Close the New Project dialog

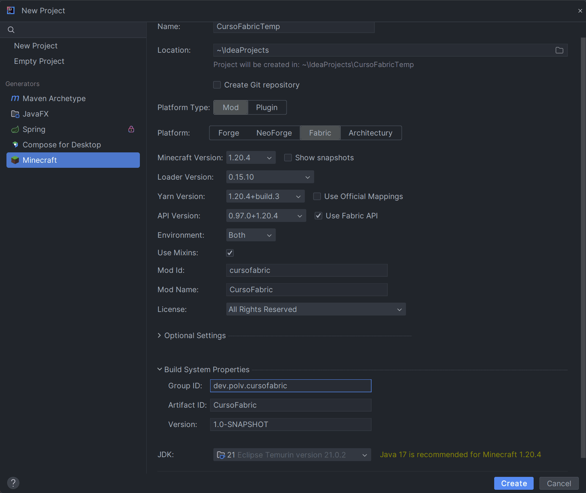580,11
